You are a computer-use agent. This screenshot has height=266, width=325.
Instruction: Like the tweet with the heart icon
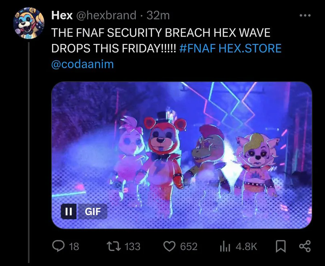tap(169, 246)
